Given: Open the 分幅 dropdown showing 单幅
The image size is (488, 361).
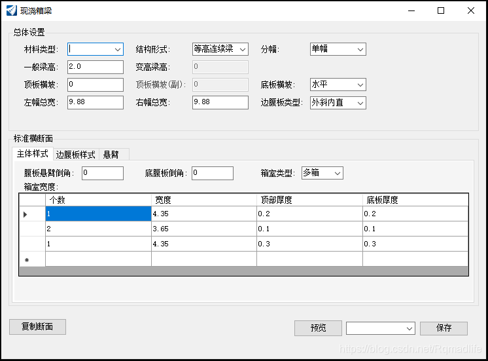Looking at the screenshot, I should coord(338,49).
